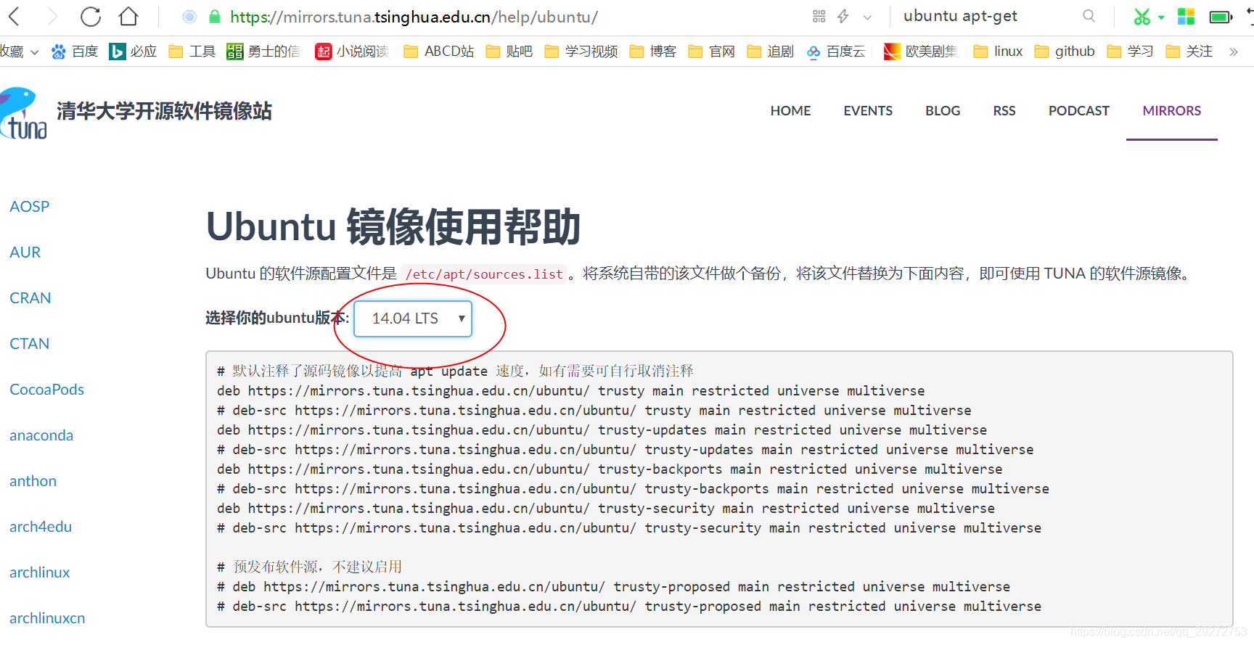Open the green scissors screenshot tool
This screenshot has height=645, width=1254.
[x=1142, y=17]
